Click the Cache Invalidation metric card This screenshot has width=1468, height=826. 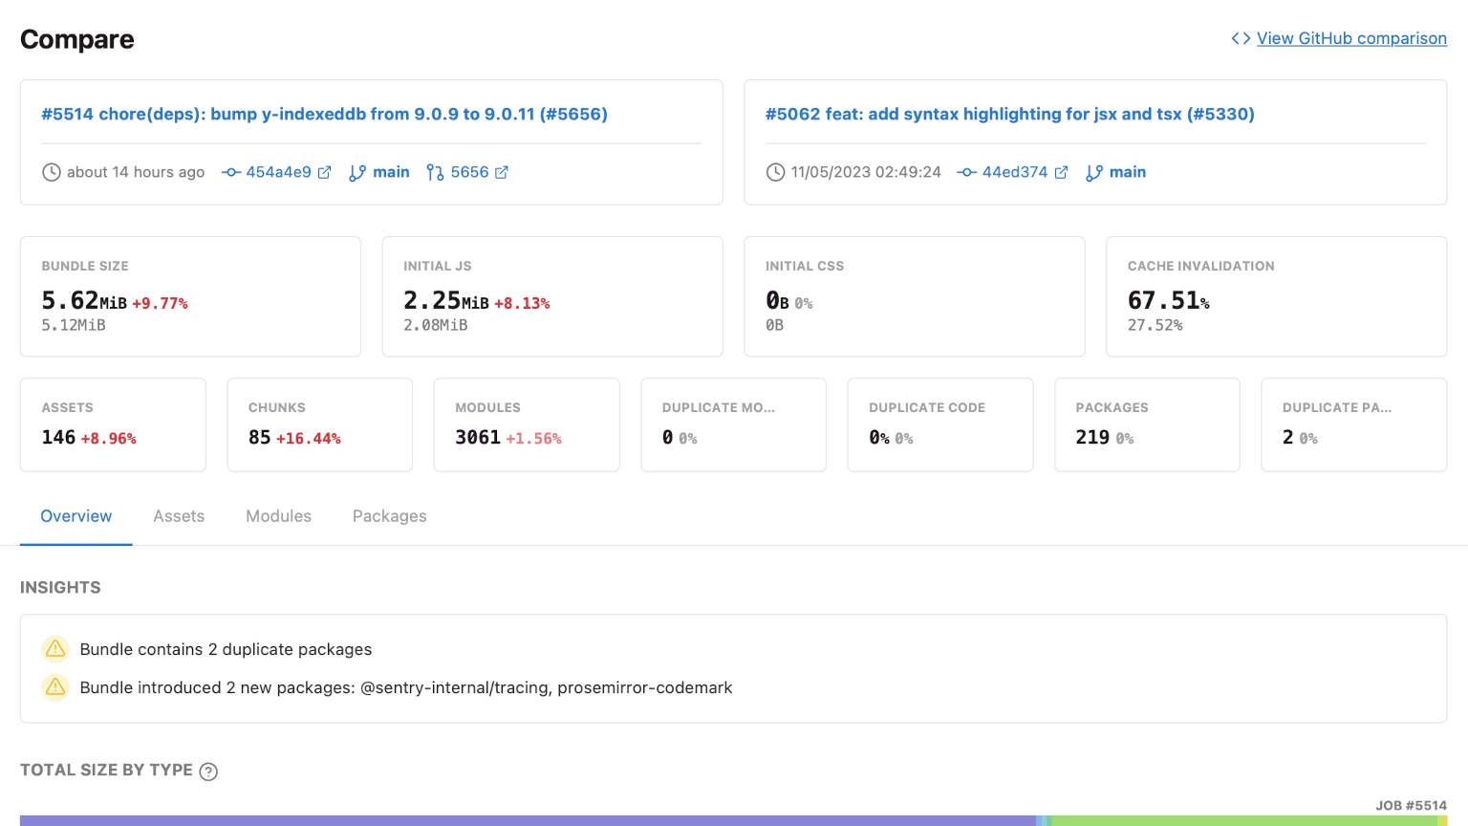(1276, 296)
